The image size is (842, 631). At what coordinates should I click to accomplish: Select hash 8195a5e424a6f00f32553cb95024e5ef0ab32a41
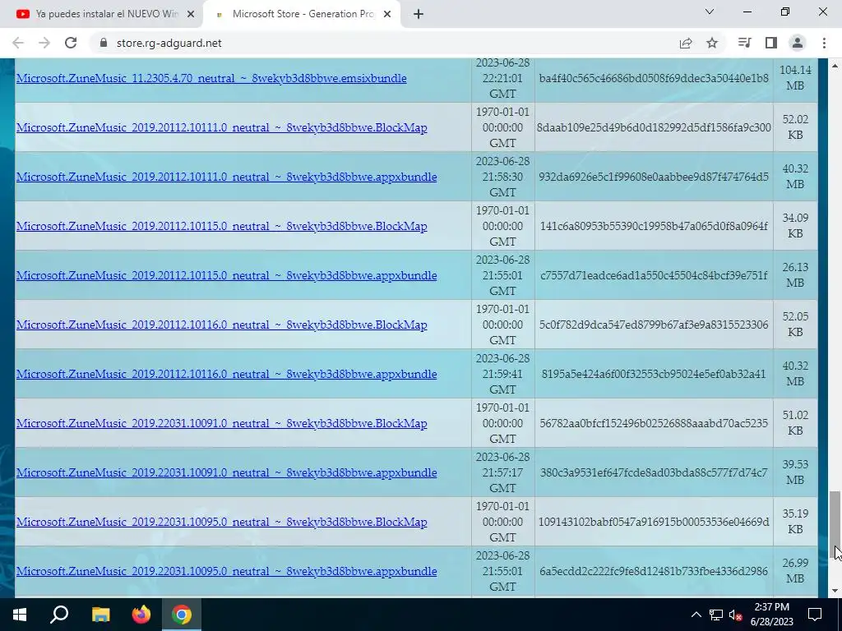click(x=654, y=374)
